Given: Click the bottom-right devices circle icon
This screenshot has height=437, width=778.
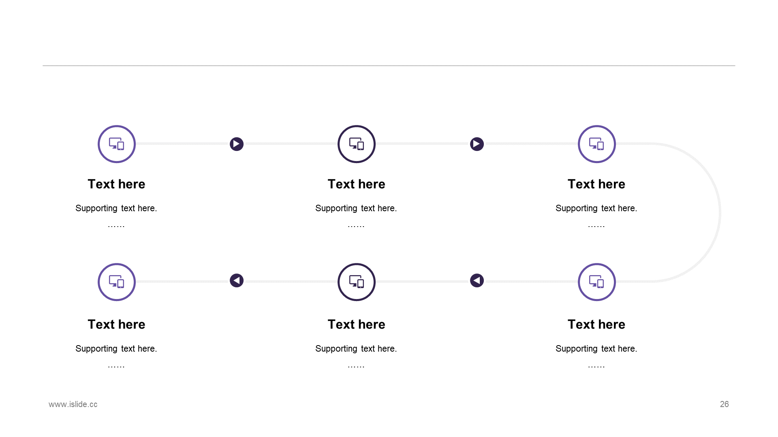Looking at the screenshot, I should 597,282.
